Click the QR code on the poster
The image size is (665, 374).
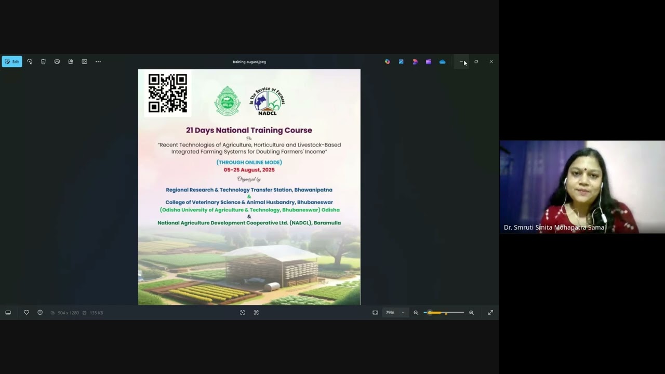coord(168,94)
